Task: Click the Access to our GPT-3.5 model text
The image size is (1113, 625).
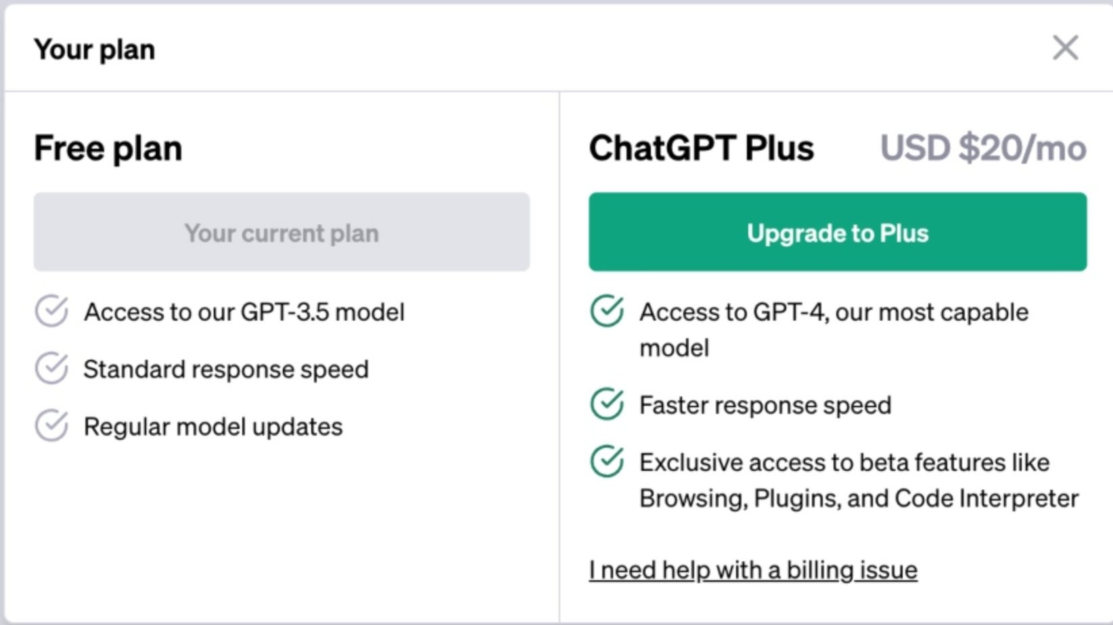Action: (244, 312)
